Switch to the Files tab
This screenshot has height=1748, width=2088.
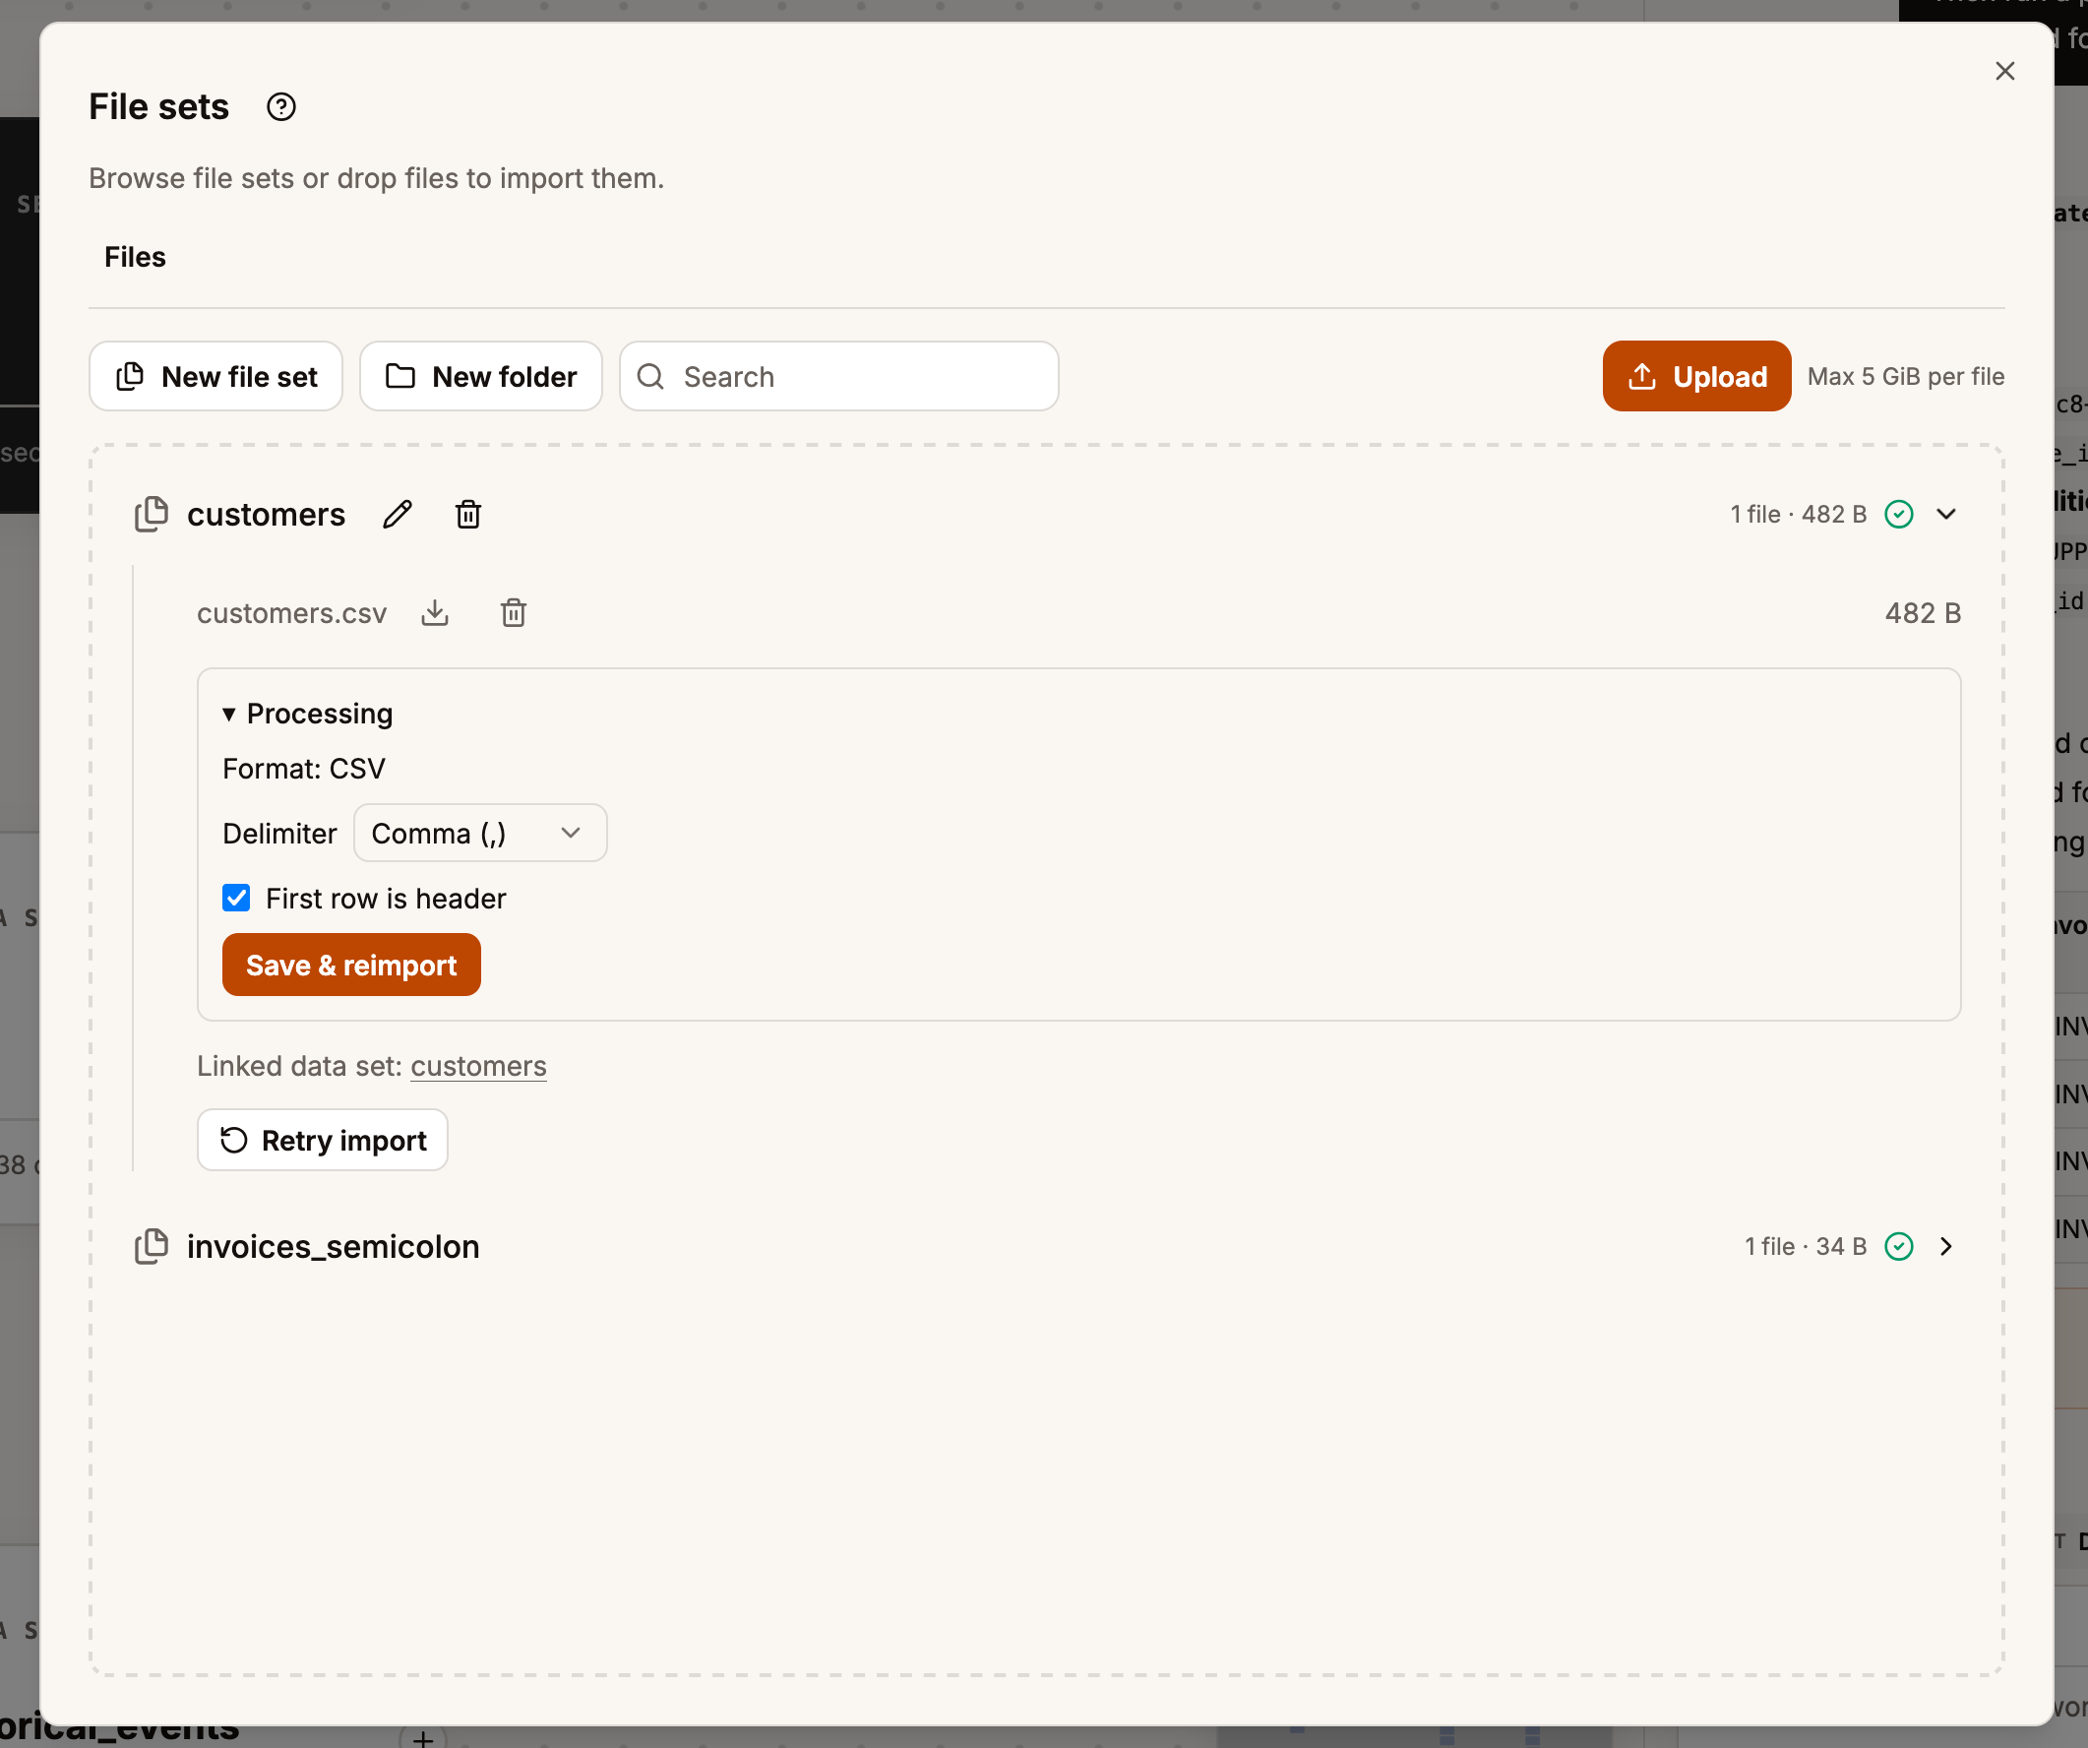pos(135,257)
